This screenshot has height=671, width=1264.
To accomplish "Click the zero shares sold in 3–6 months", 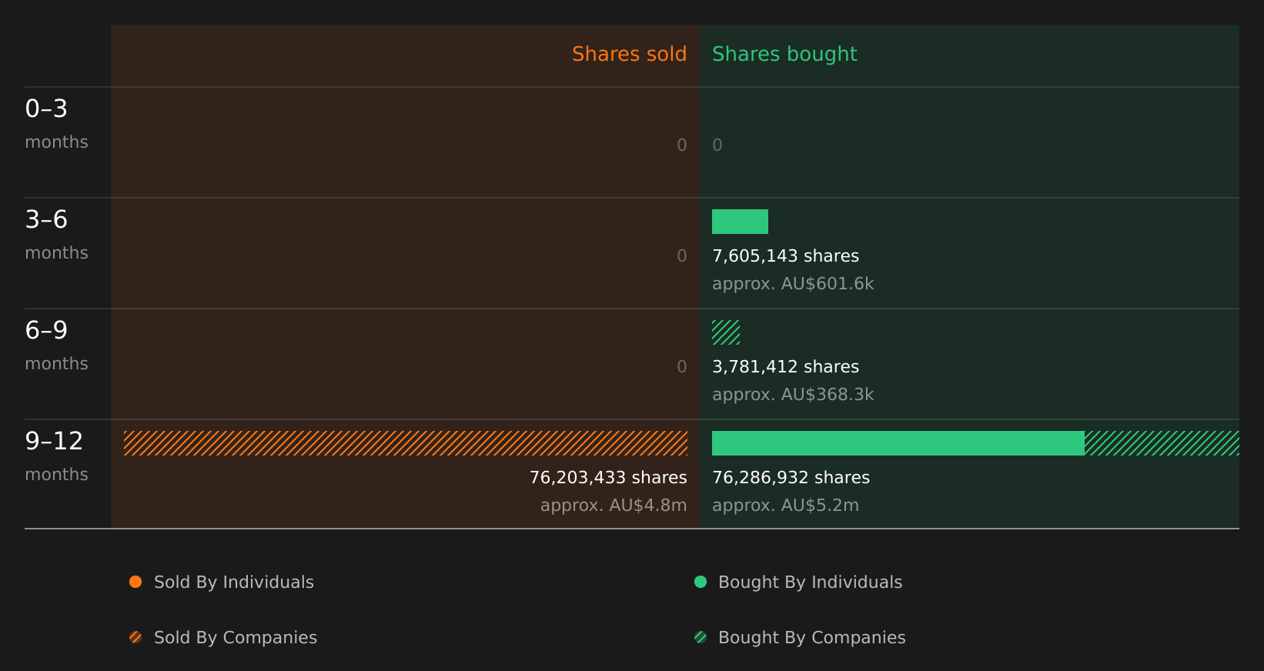I will (681, 256).
